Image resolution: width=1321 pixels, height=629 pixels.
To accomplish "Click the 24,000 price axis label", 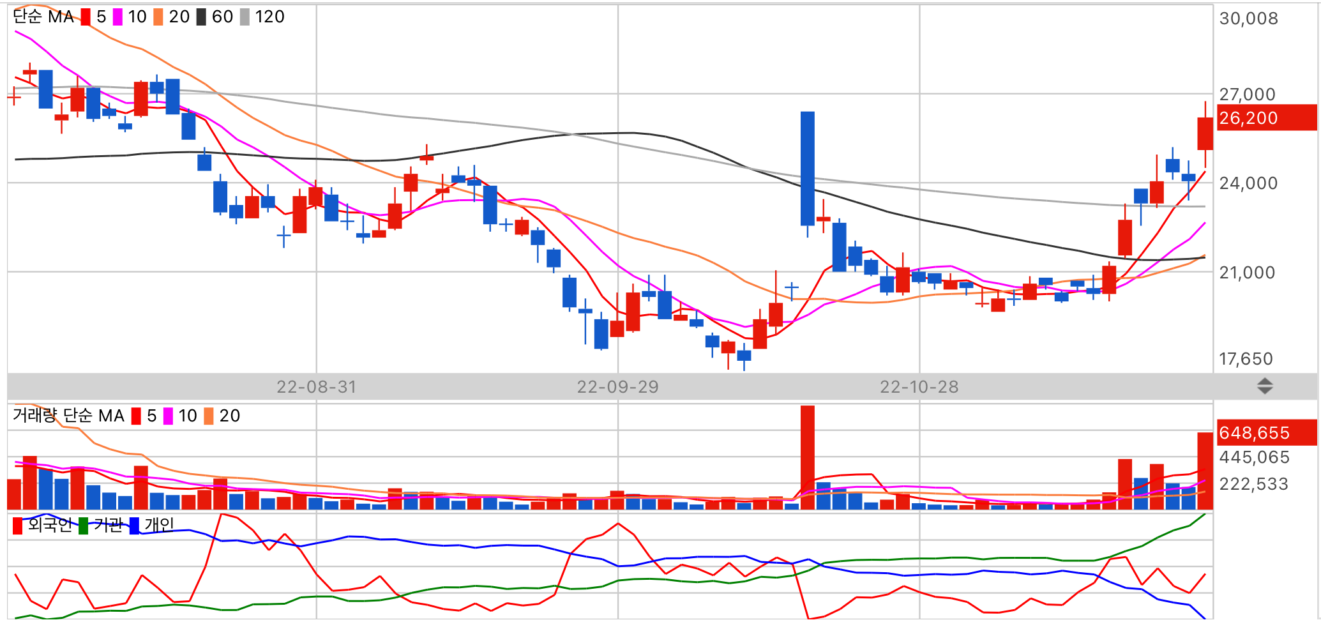I will pos(1248,183).
